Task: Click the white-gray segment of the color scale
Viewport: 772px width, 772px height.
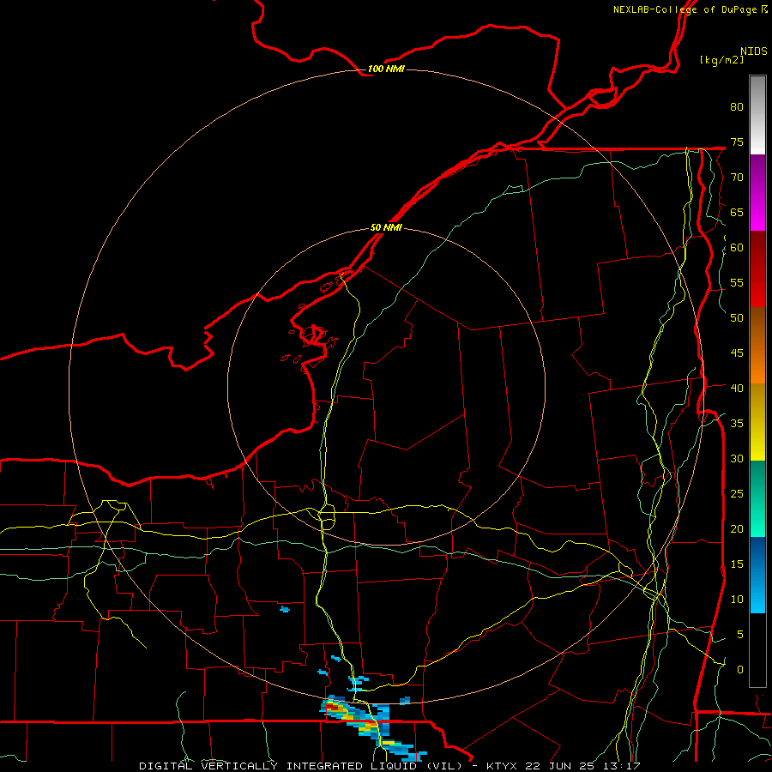Action: point(757,115)
